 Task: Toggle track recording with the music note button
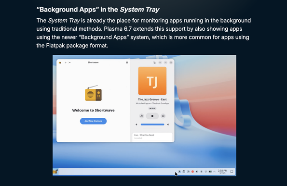141,116
